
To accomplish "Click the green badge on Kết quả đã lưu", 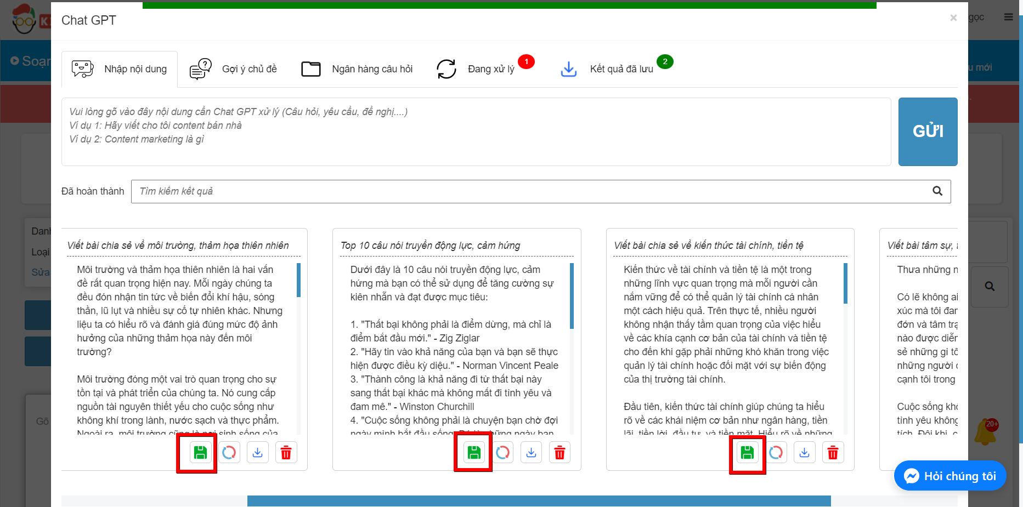I will [665, 61].
